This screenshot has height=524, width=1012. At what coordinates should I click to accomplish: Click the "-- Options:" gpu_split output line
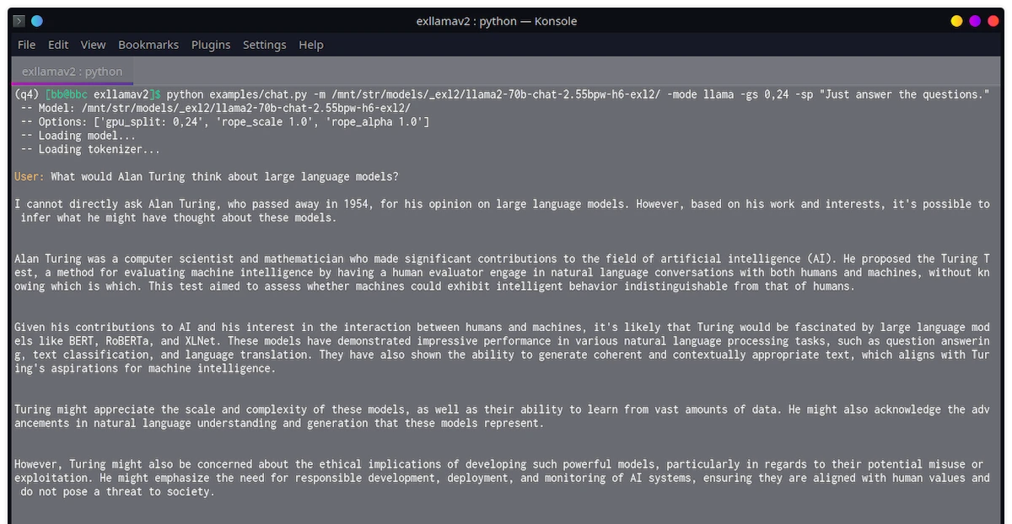tap(223, 122)
